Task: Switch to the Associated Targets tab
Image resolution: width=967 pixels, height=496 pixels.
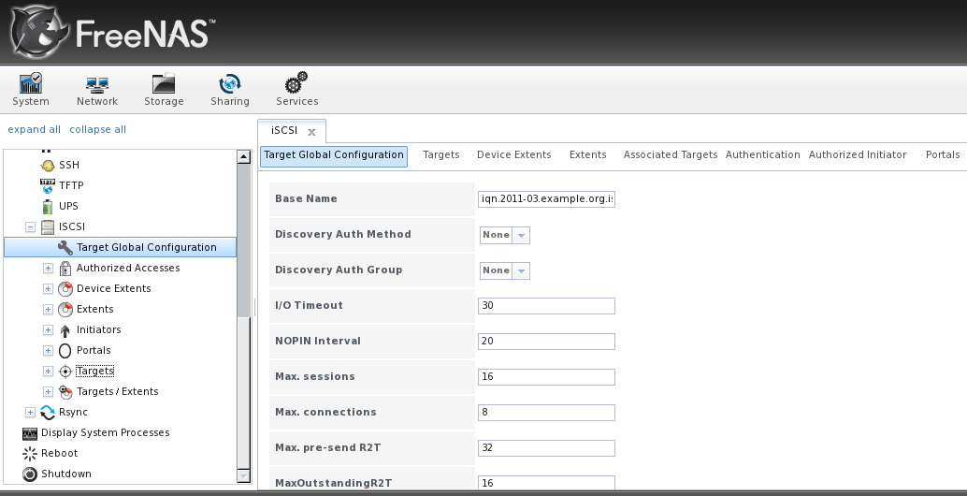Action: pos(671,154)
